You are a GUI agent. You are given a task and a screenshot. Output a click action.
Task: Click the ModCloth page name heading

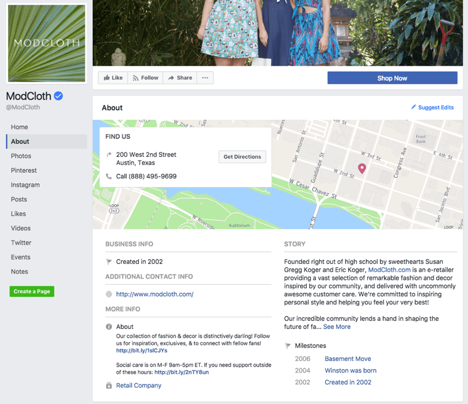[29, 96]
